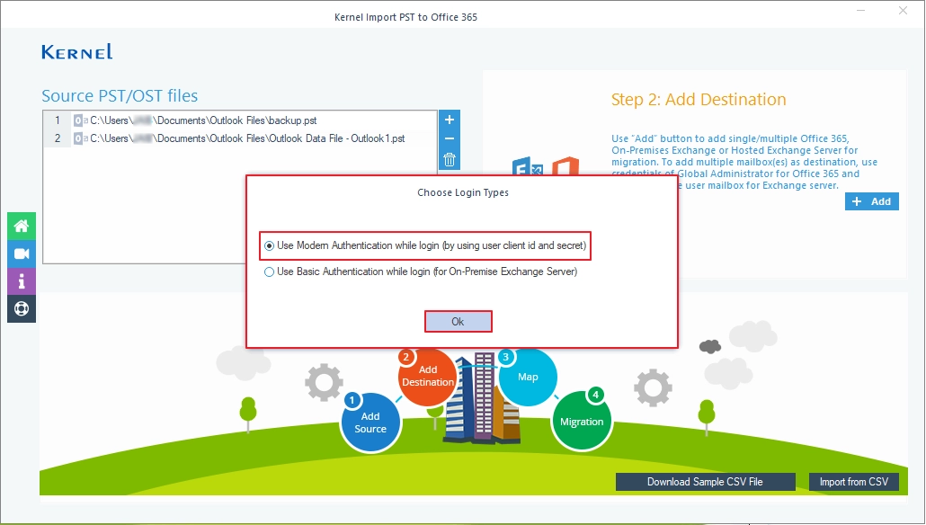Select the Add Destination step circle

pos(428,376)
